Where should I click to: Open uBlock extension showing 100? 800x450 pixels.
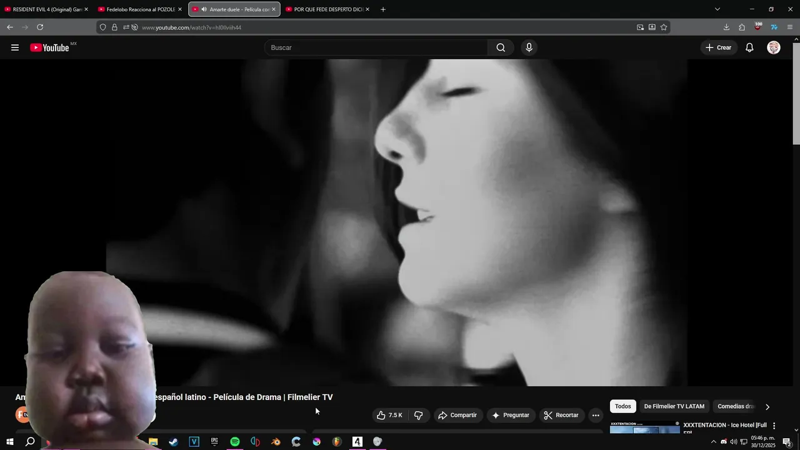click(757, 27)
